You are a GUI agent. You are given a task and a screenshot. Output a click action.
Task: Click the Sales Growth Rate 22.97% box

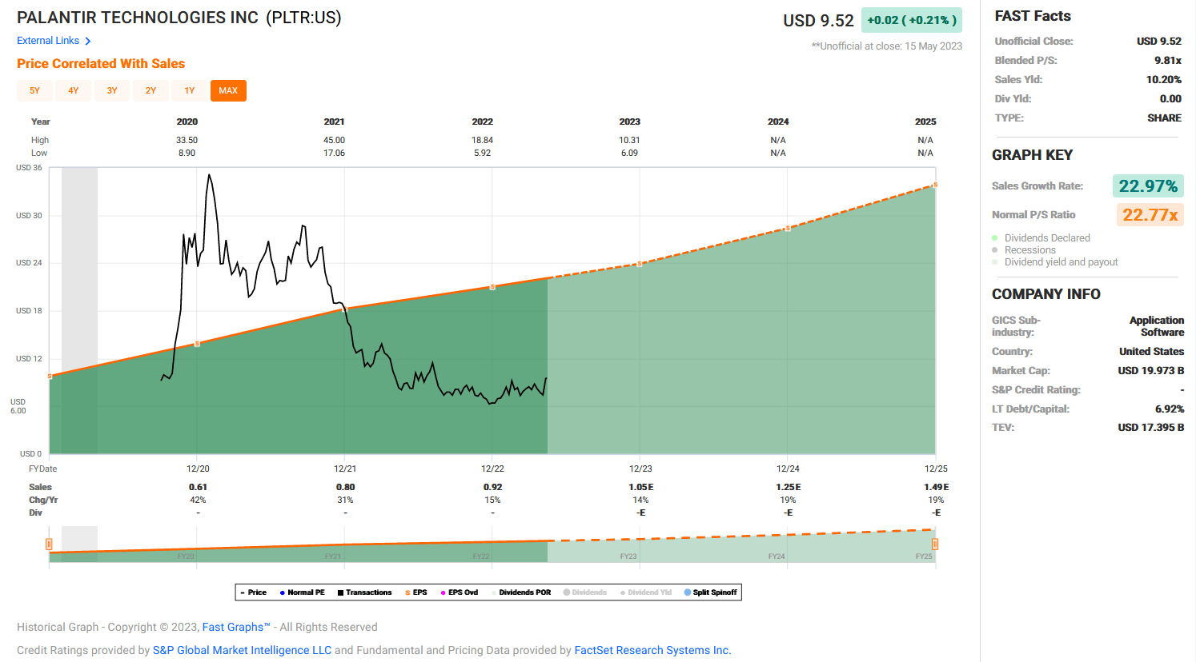[1148, 186]
